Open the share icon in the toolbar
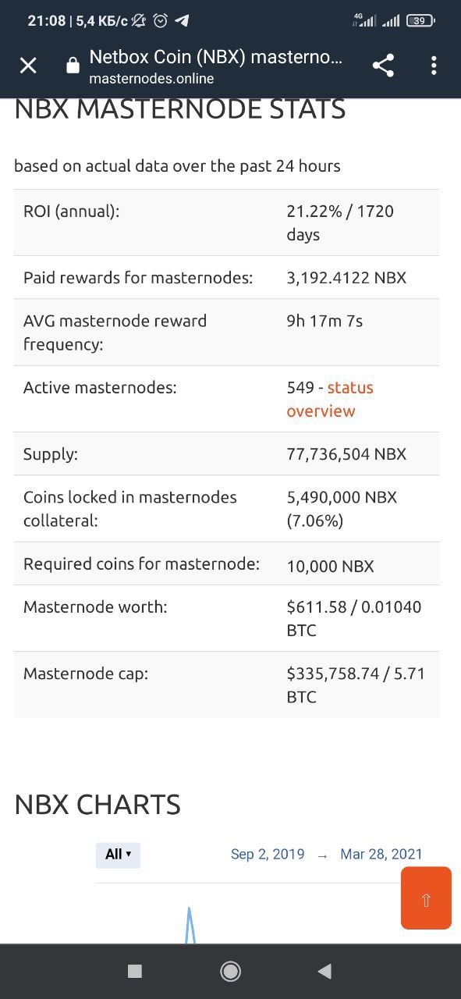Screen dimensions: 461x999 (x=383, y=66)
